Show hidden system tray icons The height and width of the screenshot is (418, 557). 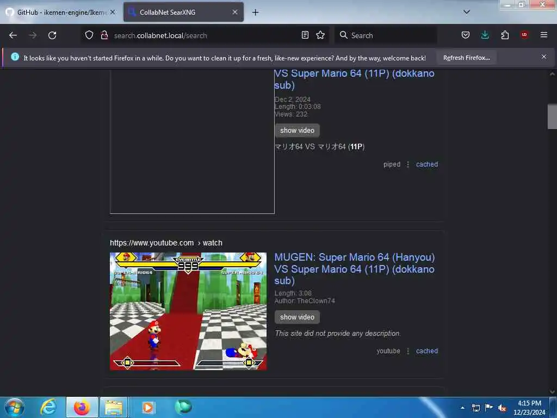462,408
